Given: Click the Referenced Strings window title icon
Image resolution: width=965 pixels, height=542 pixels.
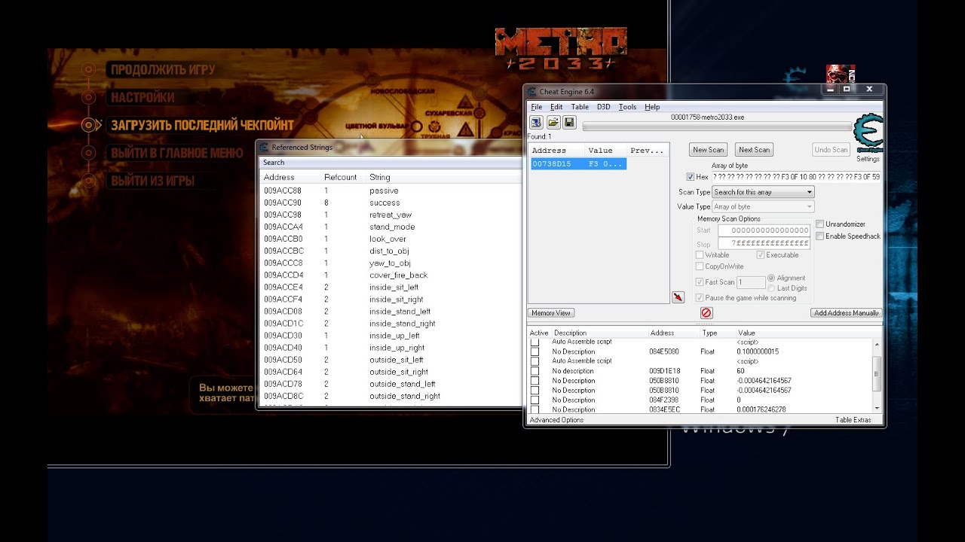Looking at the screenshot, I should coord(264,147).
